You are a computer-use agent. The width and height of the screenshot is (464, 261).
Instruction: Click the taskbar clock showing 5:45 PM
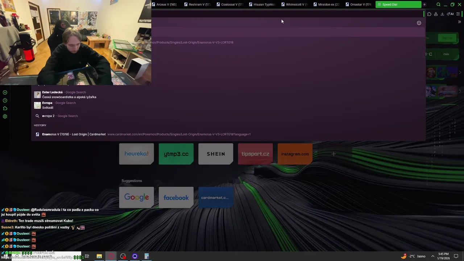(443, 256)
